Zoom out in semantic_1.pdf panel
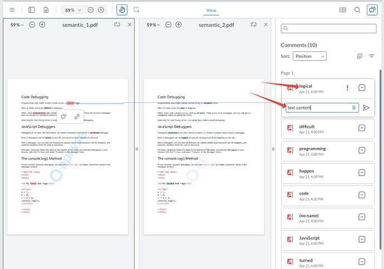 coord(32,24)
